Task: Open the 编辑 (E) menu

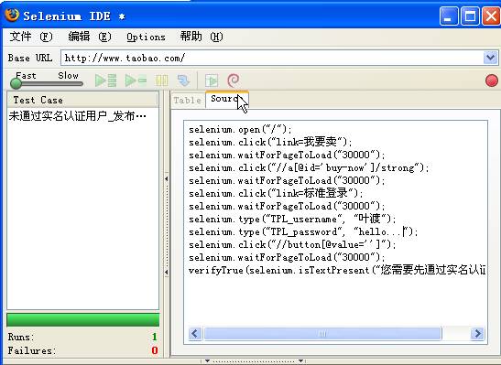Action: point(90,37)
